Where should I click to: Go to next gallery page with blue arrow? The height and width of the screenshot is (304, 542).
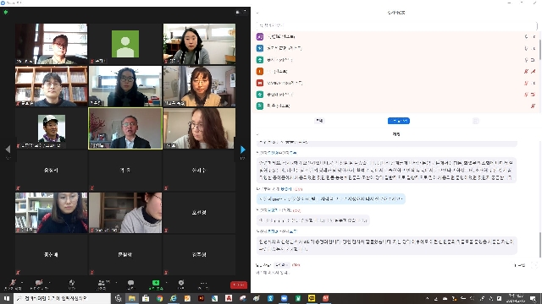tap(243, 149)
